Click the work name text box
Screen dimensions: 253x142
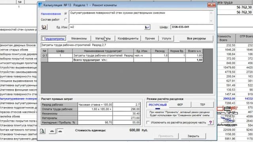pos(139,17)
